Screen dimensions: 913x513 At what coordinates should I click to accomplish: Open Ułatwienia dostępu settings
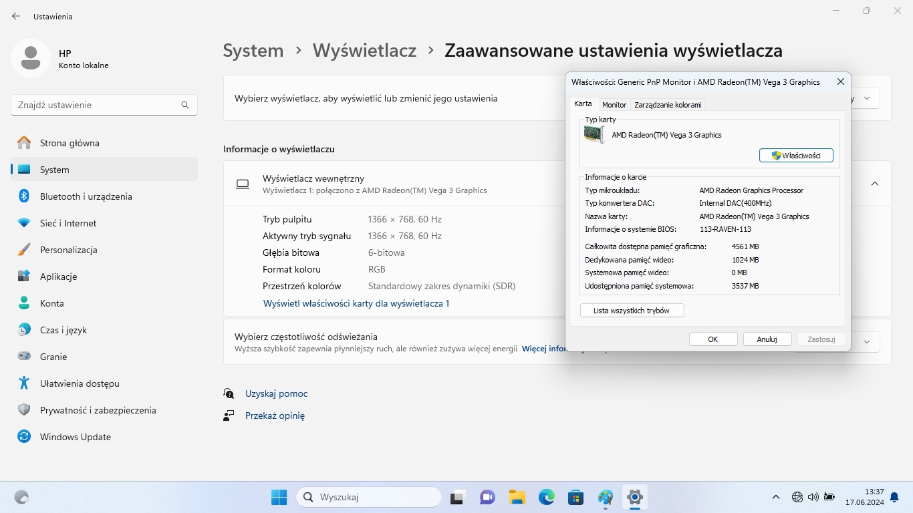coord(104,383)
